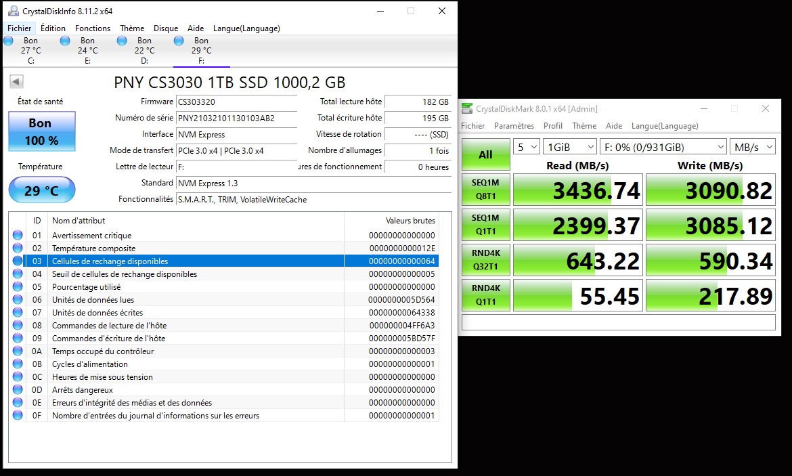Click the Valeurs brutes column header
This screenshot has width=792, height=476.
[391, 220]
